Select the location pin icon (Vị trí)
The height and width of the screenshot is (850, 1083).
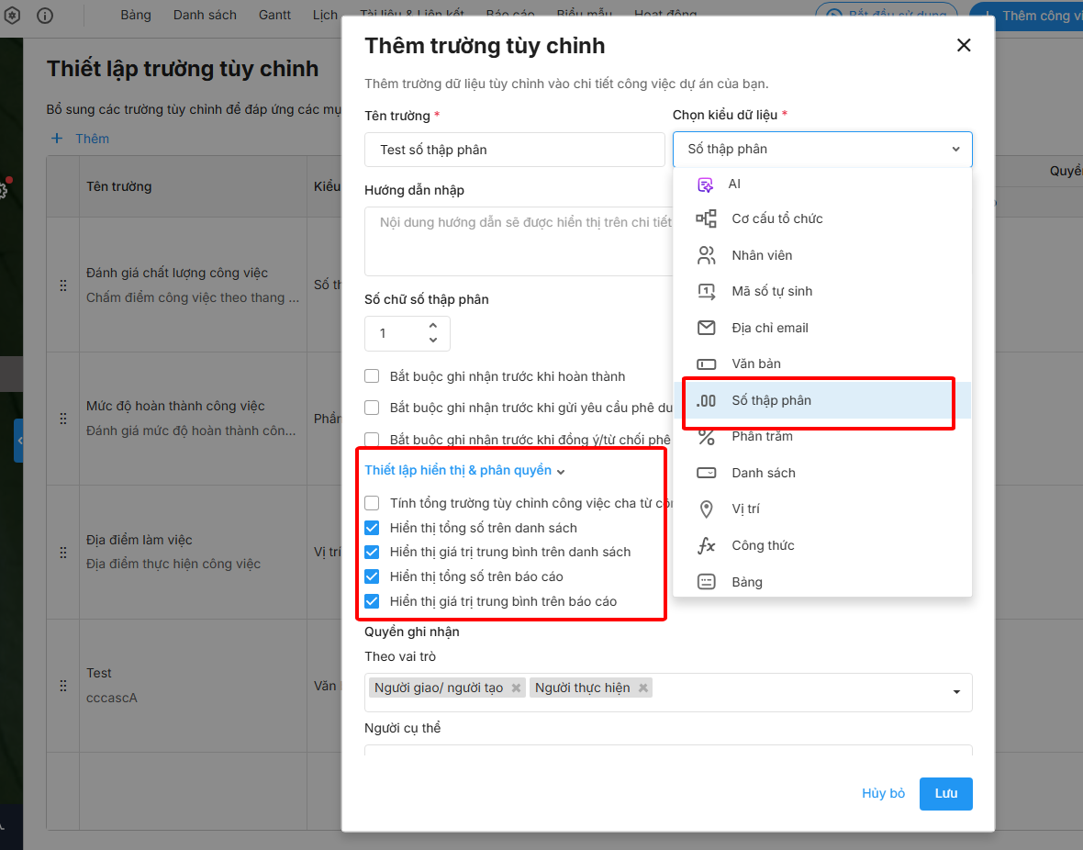point(706,509)
